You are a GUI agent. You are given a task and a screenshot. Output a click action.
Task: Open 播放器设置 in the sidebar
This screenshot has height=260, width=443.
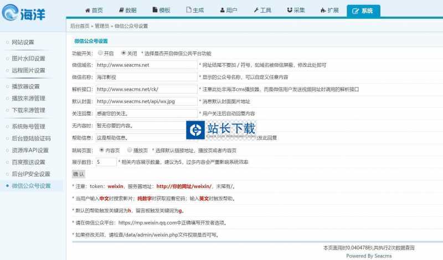pyautogui.click(x=25, y=86)
